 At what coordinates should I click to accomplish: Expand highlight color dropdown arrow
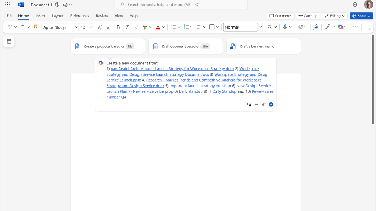click(151, 27)
